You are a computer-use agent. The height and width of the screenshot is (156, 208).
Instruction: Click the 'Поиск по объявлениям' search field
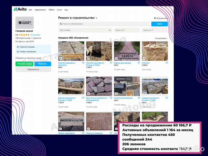pyautogui.click(x=104, y=24)
